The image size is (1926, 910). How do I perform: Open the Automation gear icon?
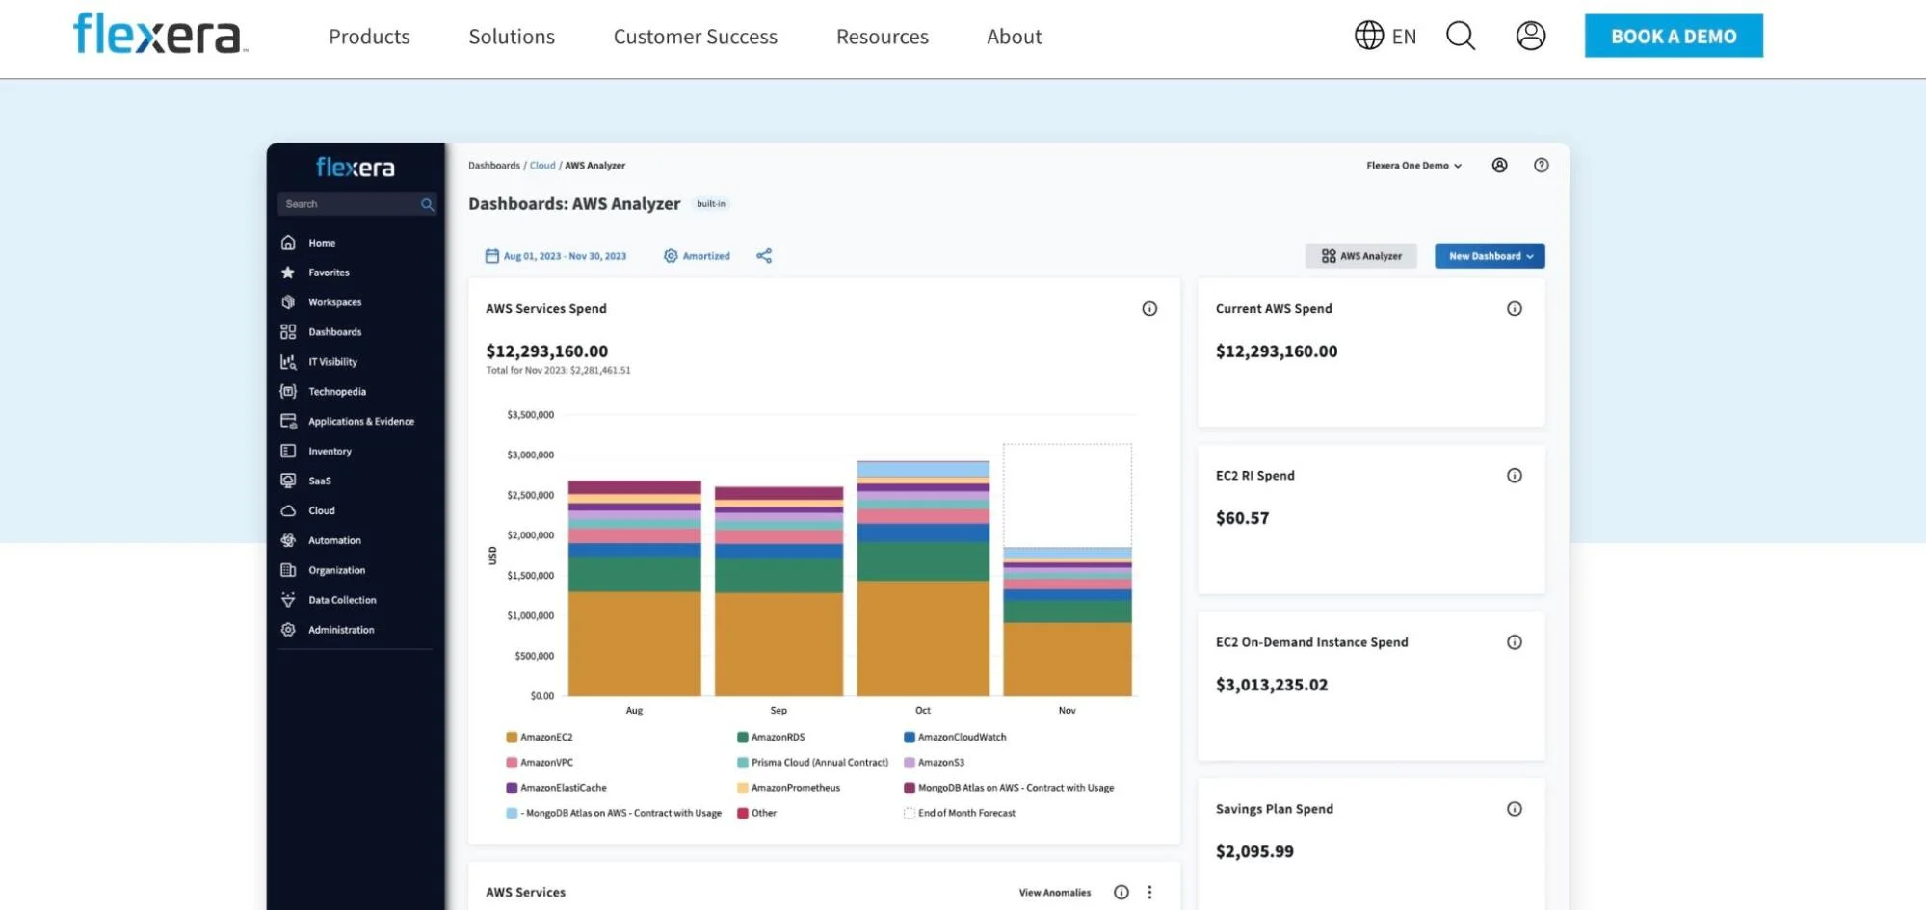[x=288, y=540]
